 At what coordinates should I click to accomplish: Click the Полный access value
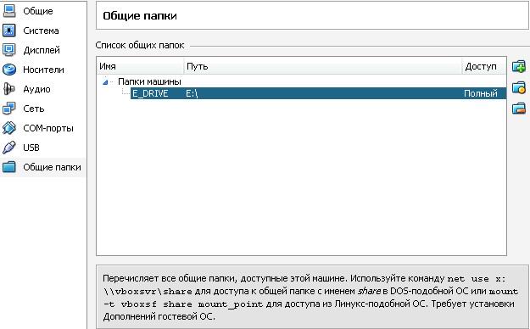[x=480, y=93]
